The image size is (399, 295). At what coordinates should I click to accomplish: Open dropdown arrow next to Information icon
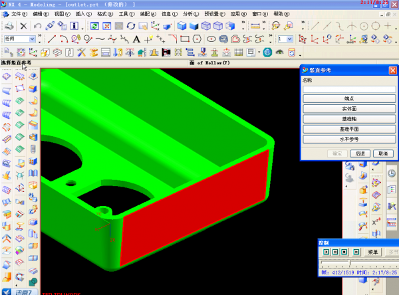(82, 29)
